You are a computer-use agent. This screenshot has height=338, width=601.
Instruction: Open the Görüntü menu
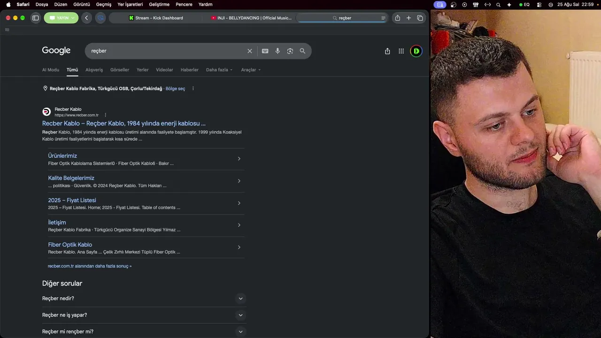coord(82,4)
